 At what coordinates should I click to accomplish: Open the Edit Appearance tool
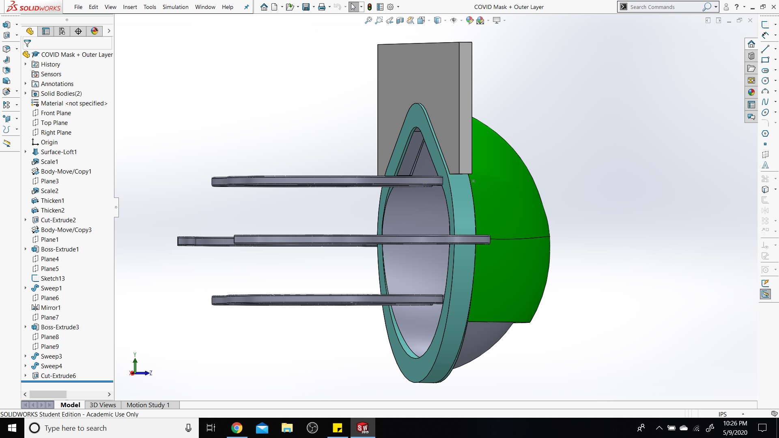[469, 20]
